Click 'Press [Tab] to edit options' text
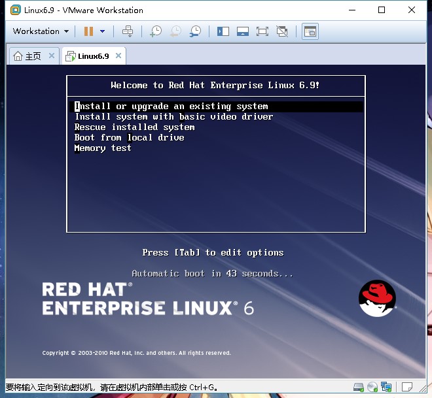Viewport: 432px width, 398px height. [213, 252]
